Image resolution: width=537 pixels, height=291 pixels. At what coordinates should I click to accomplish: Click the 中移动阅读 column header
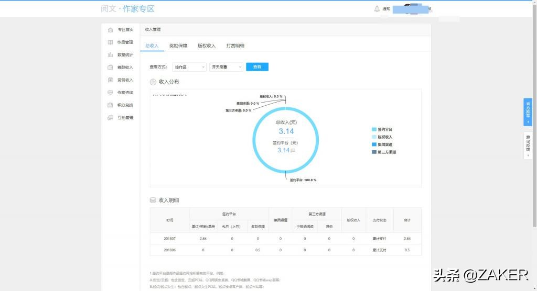pyautogui.click(x=305, y=227)
